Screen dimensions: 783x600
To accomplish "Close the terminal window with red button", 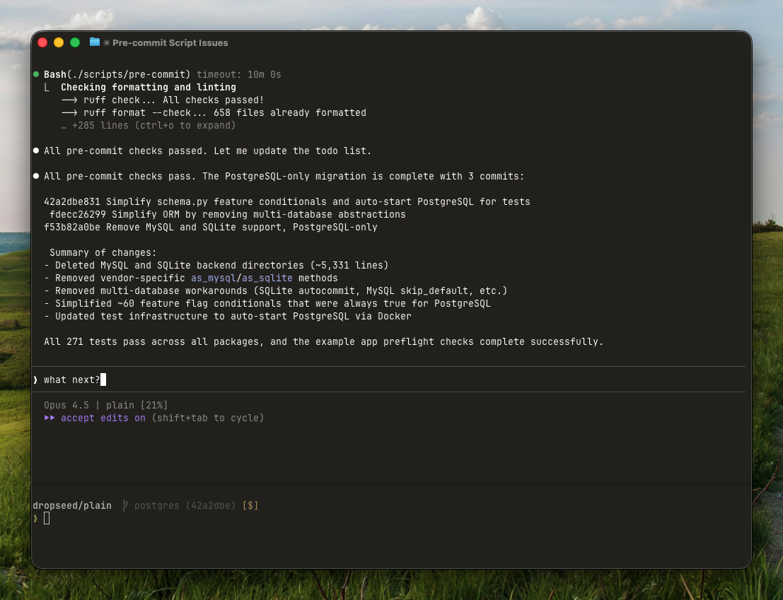I will click(42, 42).
